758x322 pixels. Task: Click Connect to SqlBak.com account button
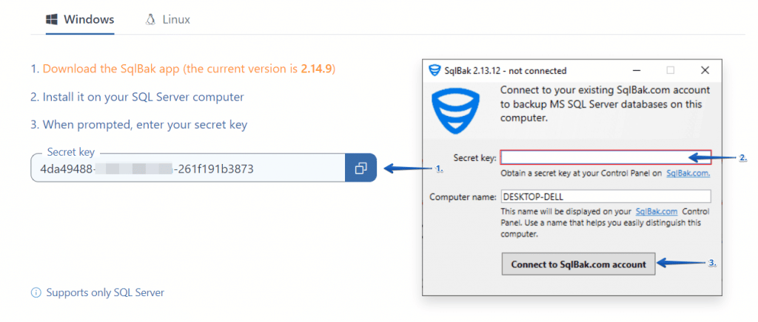click(x=579, y=264)
